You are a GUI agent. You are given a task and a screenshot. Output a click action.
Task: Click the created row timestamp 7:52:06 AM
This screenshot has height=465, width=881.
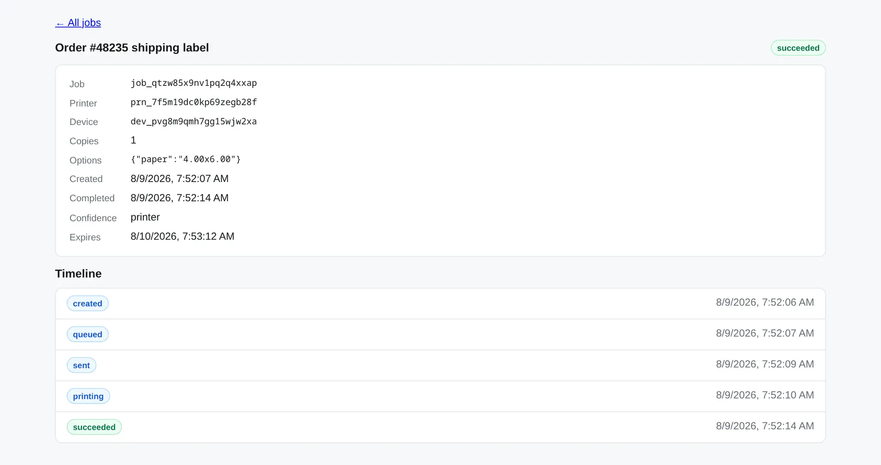[765, 302]
